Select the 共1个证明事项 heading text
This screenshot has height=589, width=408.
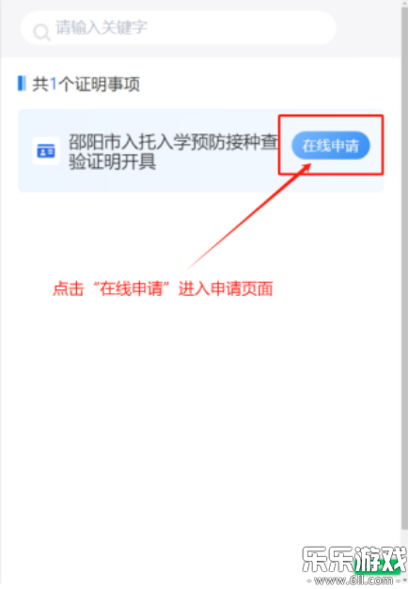[86, 84]
